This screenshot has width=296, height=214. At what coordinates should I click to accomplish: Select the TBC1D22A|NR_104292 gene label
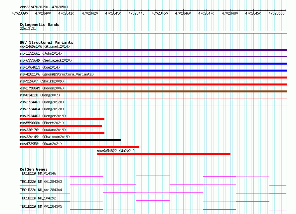(38, 198)
